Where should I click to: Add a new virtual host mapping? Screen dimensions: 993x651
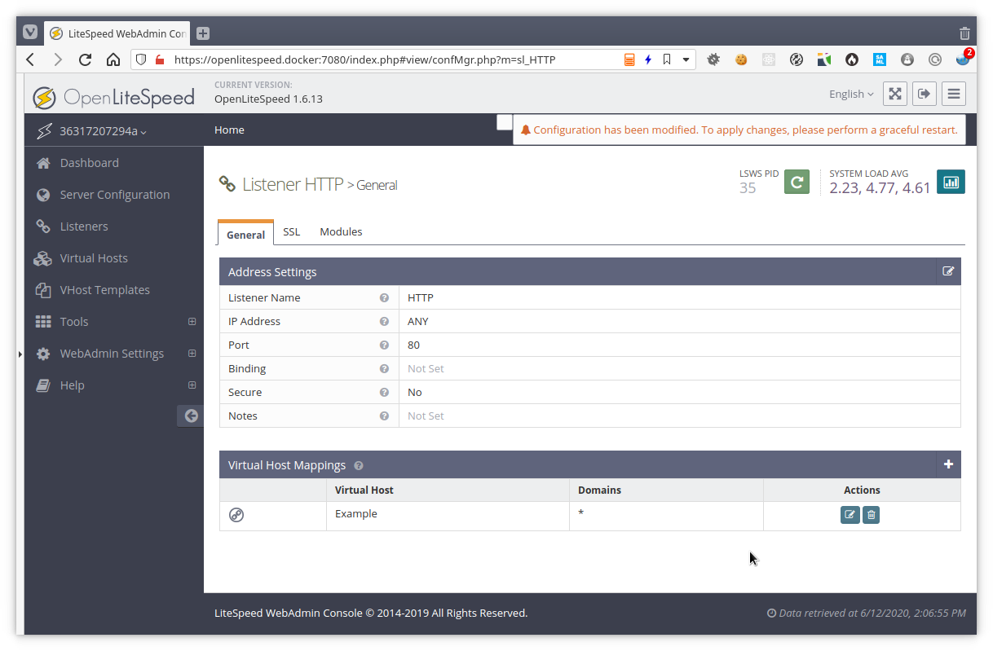[947, 464]
